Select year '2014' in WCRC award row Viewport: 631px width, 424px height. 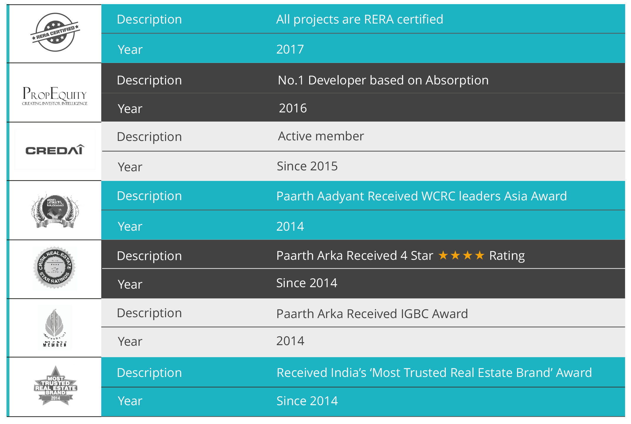(x=290, y=226)
